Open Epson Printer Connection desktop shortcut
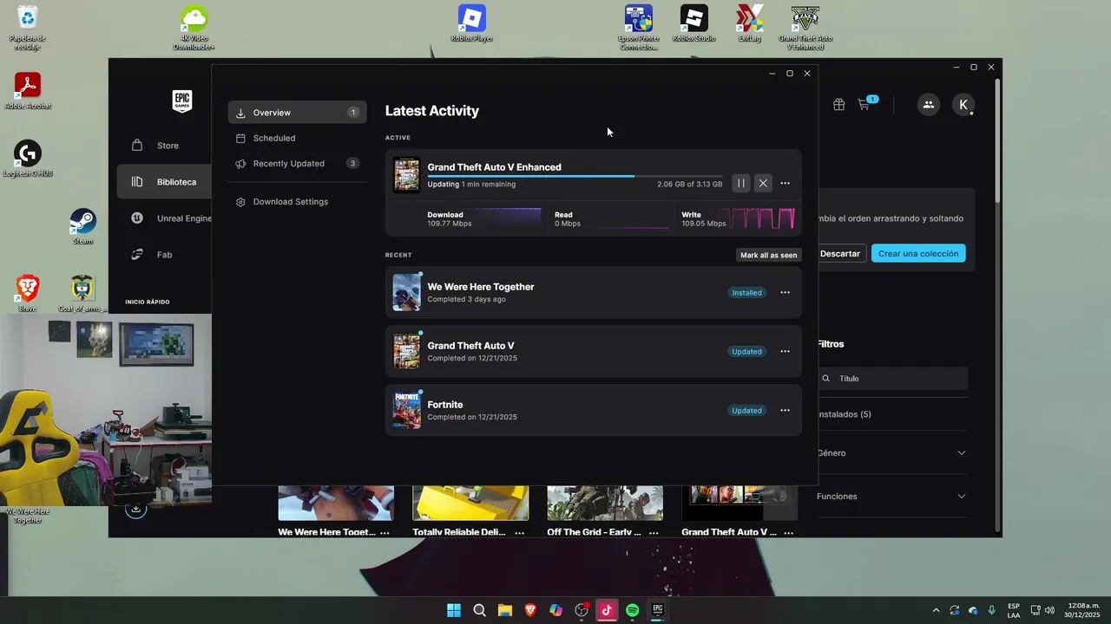This screenshot has height=624, width=1111. pos(639,28)
